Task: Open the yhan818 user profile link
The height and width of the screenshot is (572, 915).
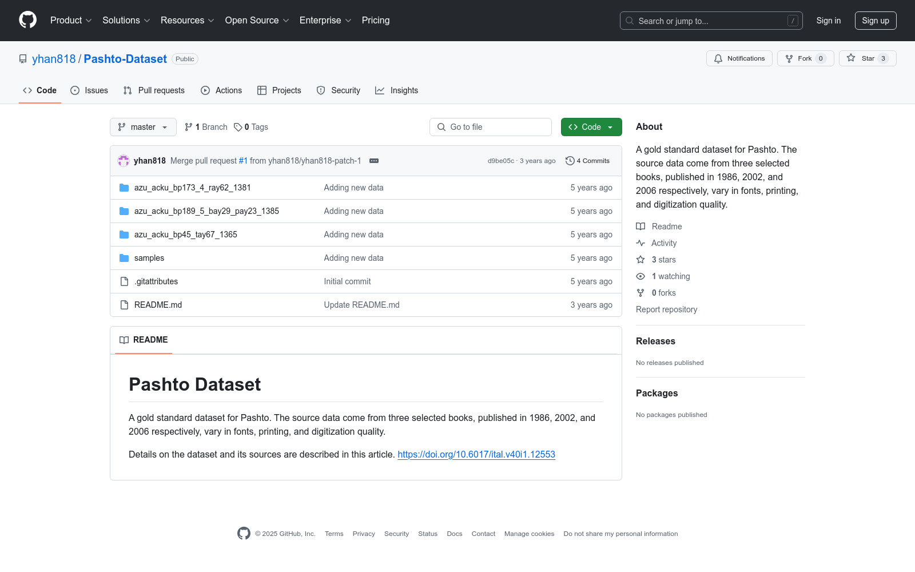Action: (x=54, y=59)
